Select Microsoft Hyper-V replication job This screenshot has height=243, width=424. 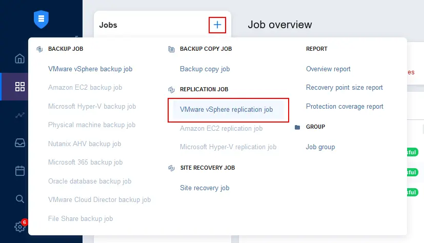click(228, 147)
